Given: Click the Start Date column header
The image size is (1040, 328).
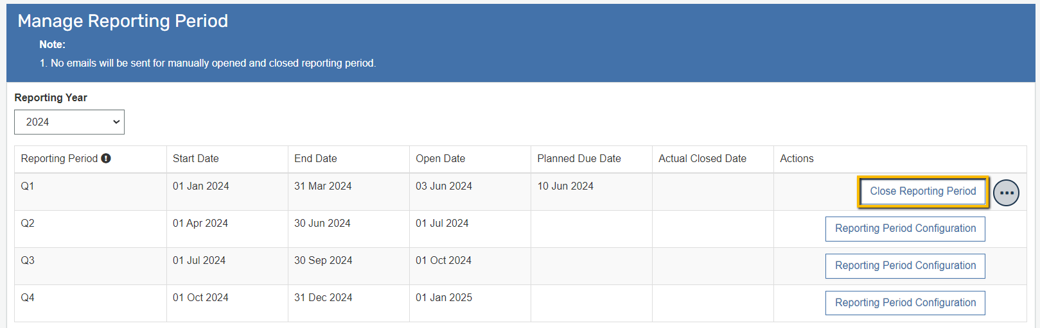Looking at the screenshot, I should click(196, 159).
